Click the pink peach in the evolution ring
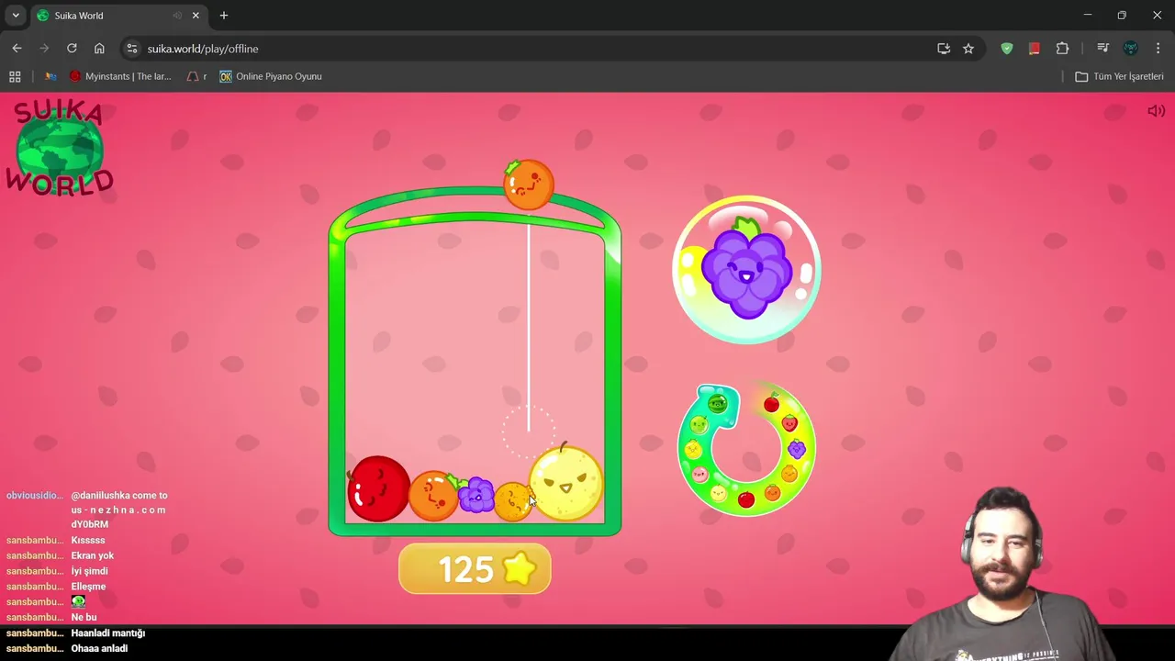 (x=700, y=474)
